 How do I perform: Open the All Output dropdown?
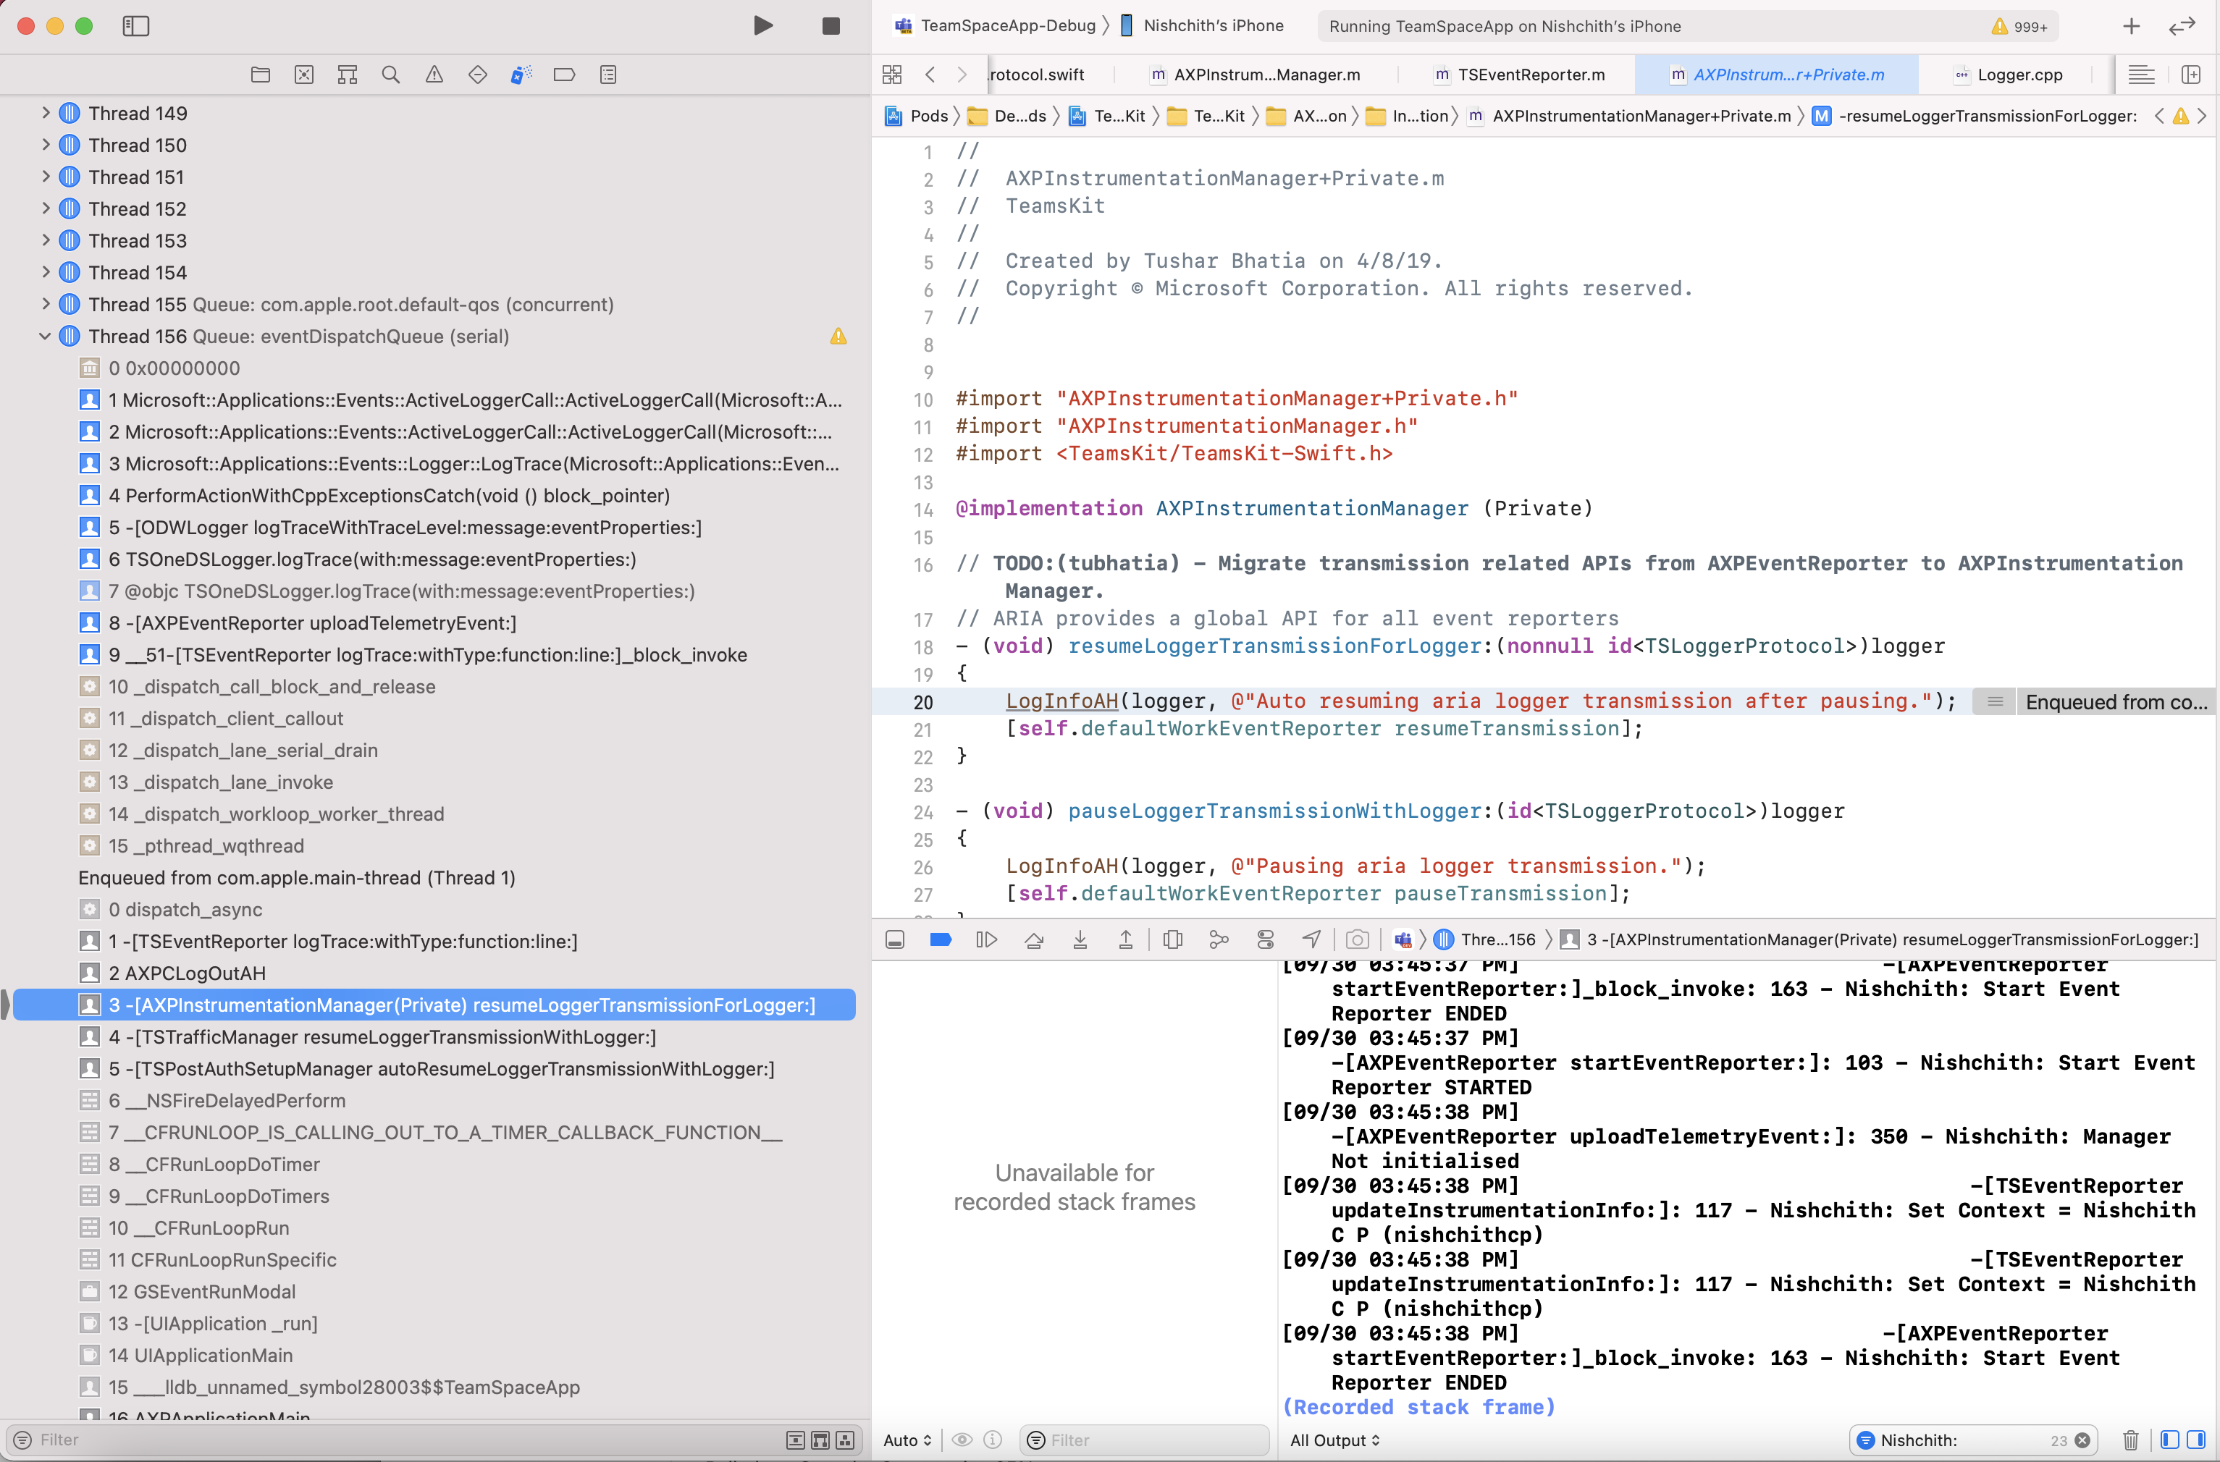point(1334,1440)
